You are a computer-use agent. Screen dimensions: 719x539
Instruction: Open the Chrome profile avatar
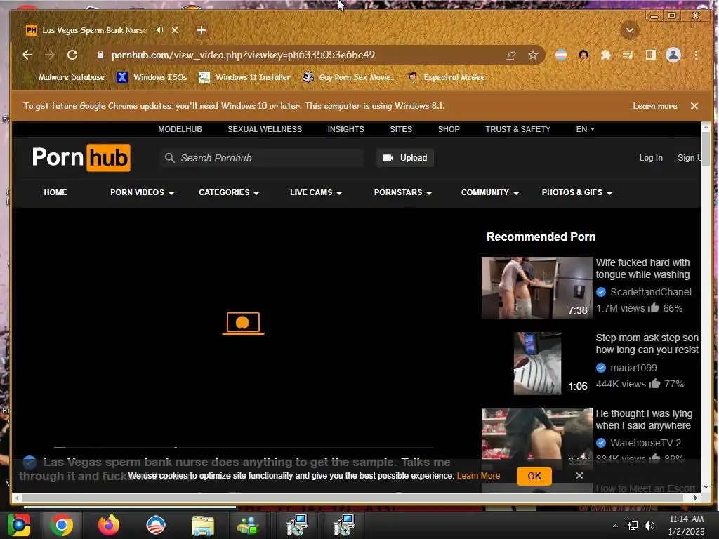[x=673, y=55]
